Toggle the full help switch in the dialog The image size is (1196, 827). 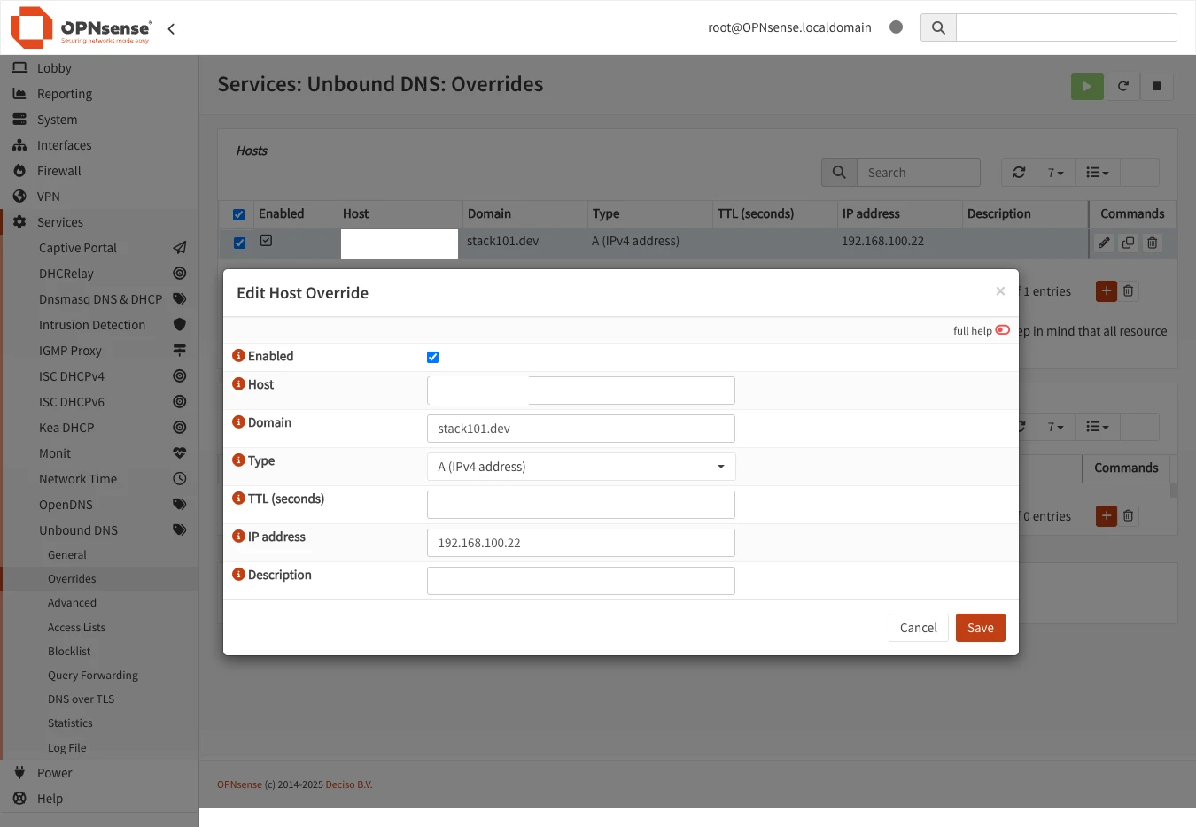[1002, 329]
